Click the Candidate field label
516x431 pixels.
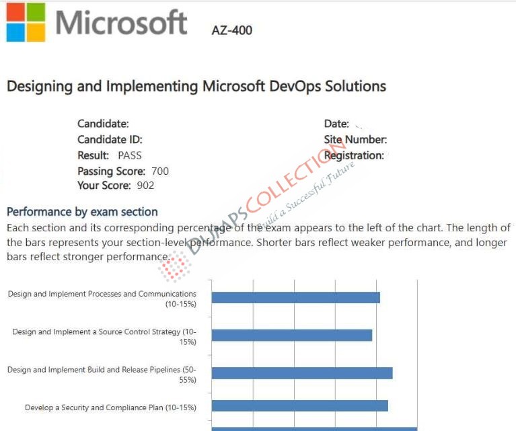[x=103, y=124]
